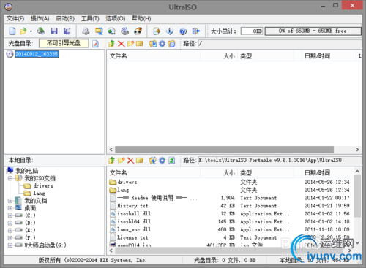Sort lower pane by 大小 column header
Image resolution: width=366 pixels, height=268 pixels.
pyautogui.click(x=219, y=173)
